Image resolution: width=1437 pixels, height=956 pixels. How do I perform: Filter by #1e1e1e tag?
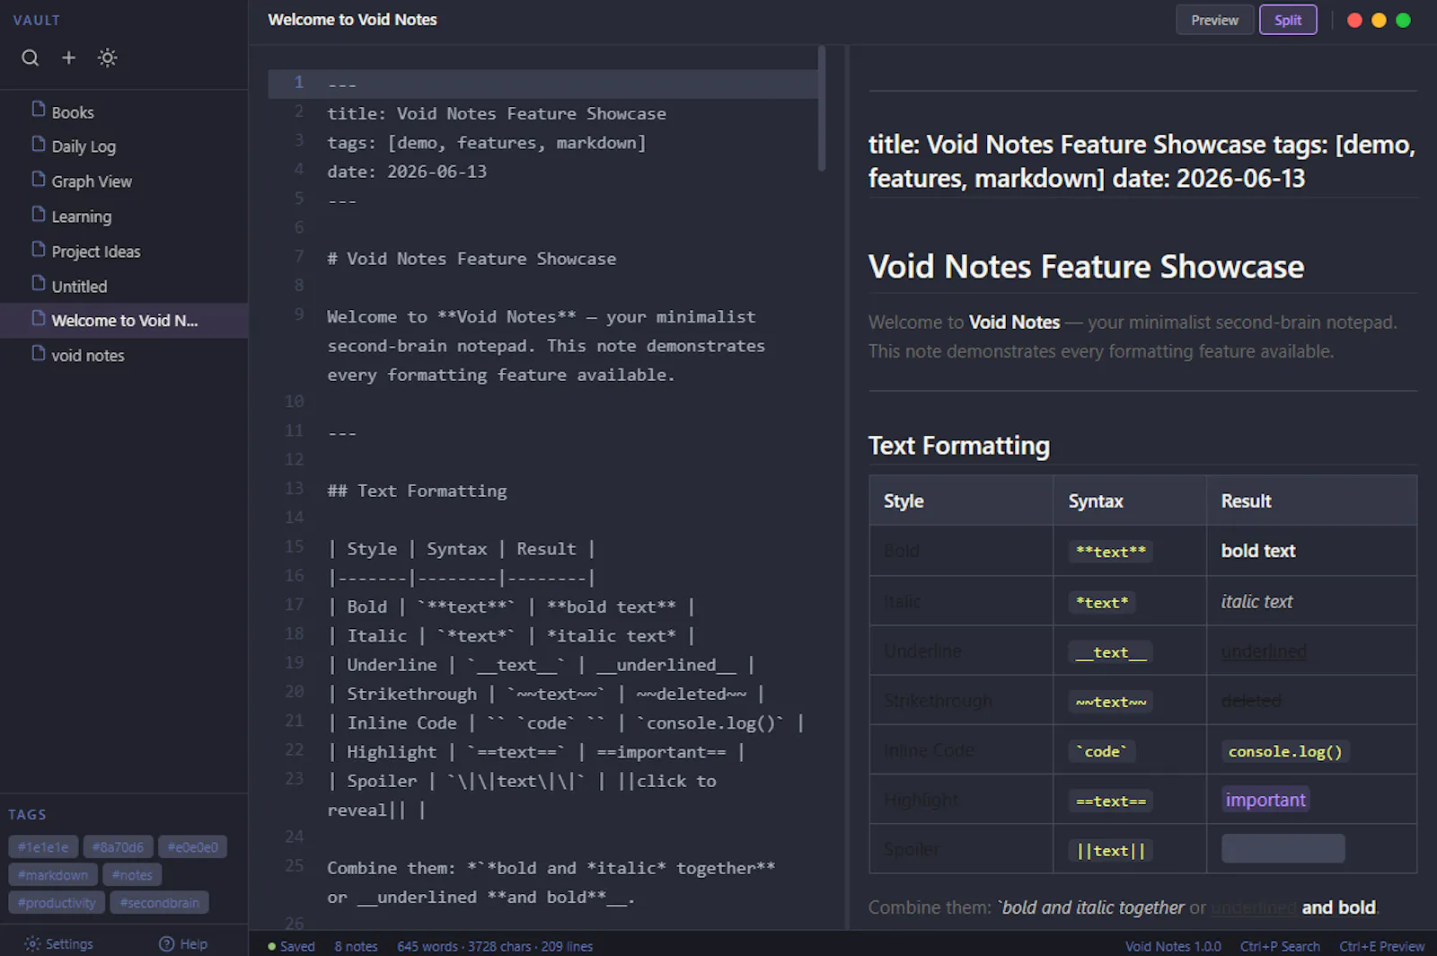point(43,846)
